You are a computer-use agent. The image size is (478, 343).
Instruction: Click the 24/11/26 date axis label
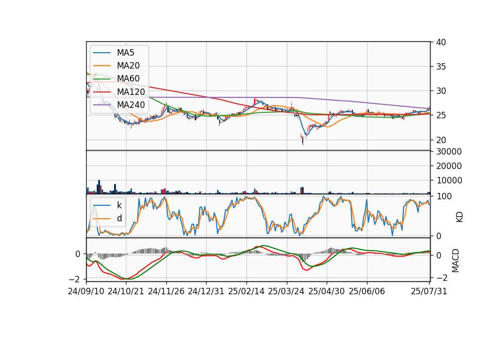(x=166, y=291)
